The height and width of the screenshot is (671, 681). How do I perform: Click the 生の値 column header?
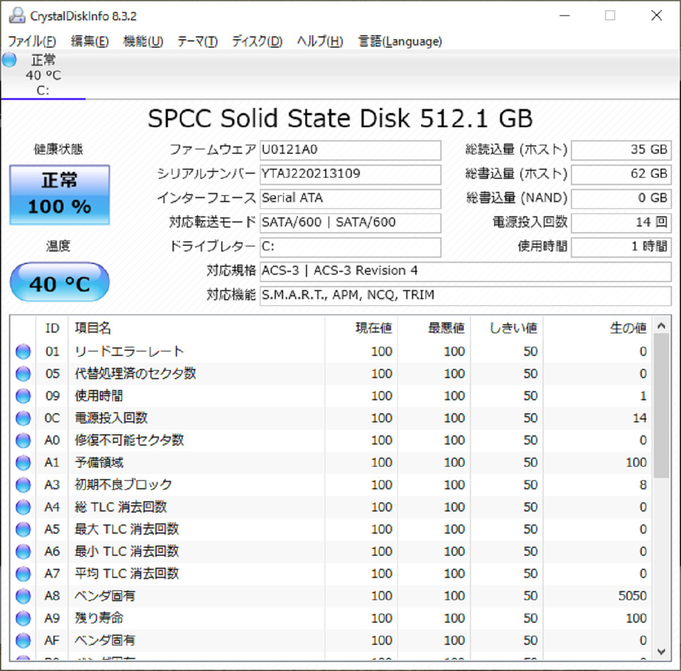(x=598, y=328)
